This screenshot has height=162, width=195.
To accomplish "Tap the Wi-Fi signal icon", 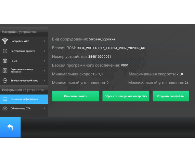I will [5, 41].
